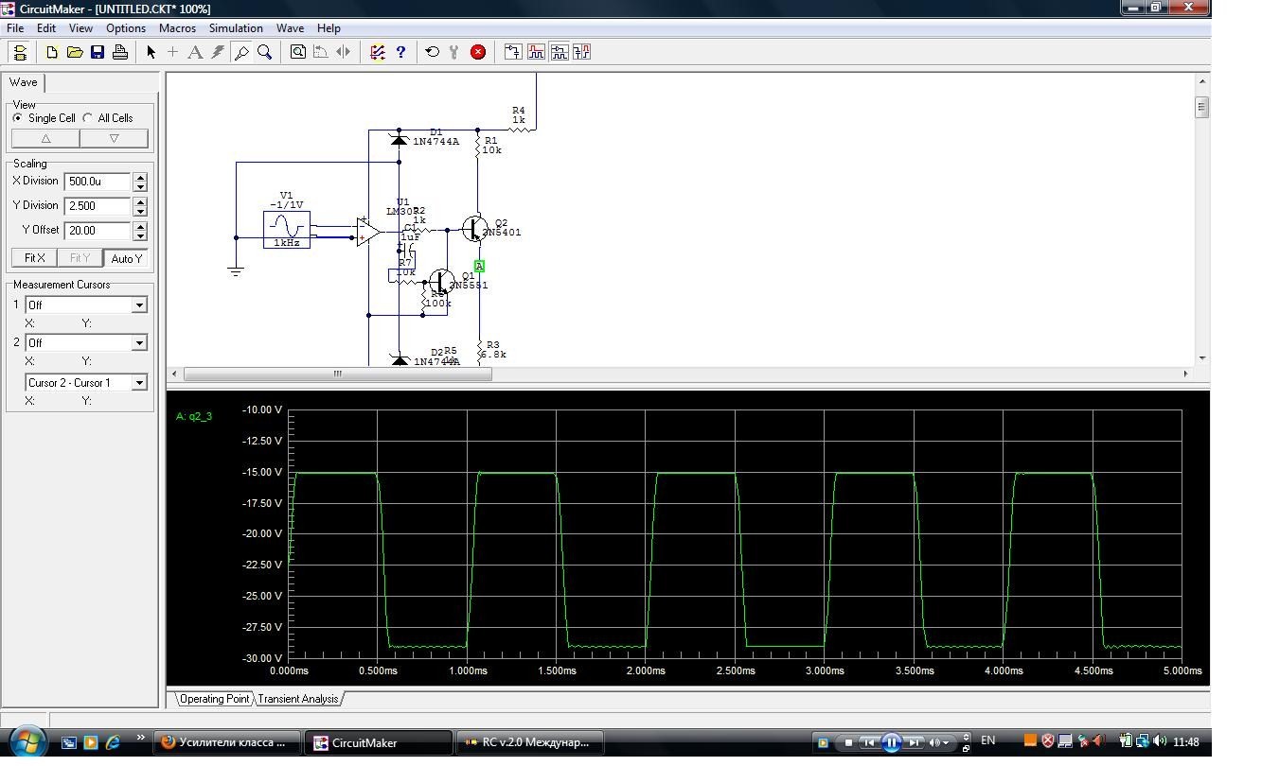Click the third simulation toolbar icon
1262x766 pixels.
click(559, 52)
